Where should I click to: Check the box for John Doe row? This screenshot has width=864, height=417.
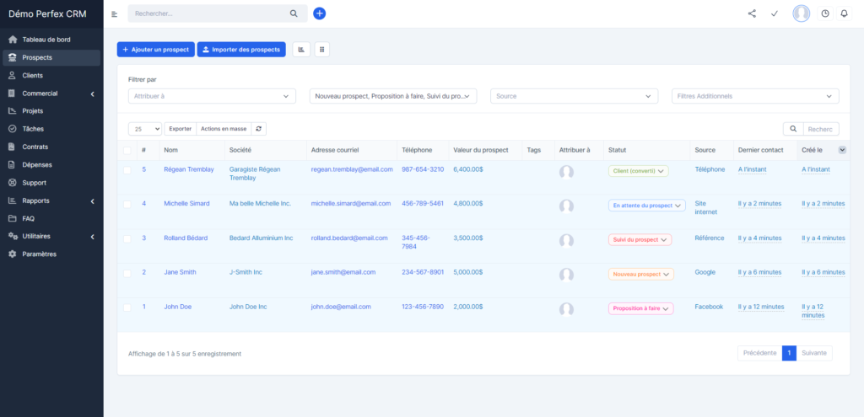127,307
